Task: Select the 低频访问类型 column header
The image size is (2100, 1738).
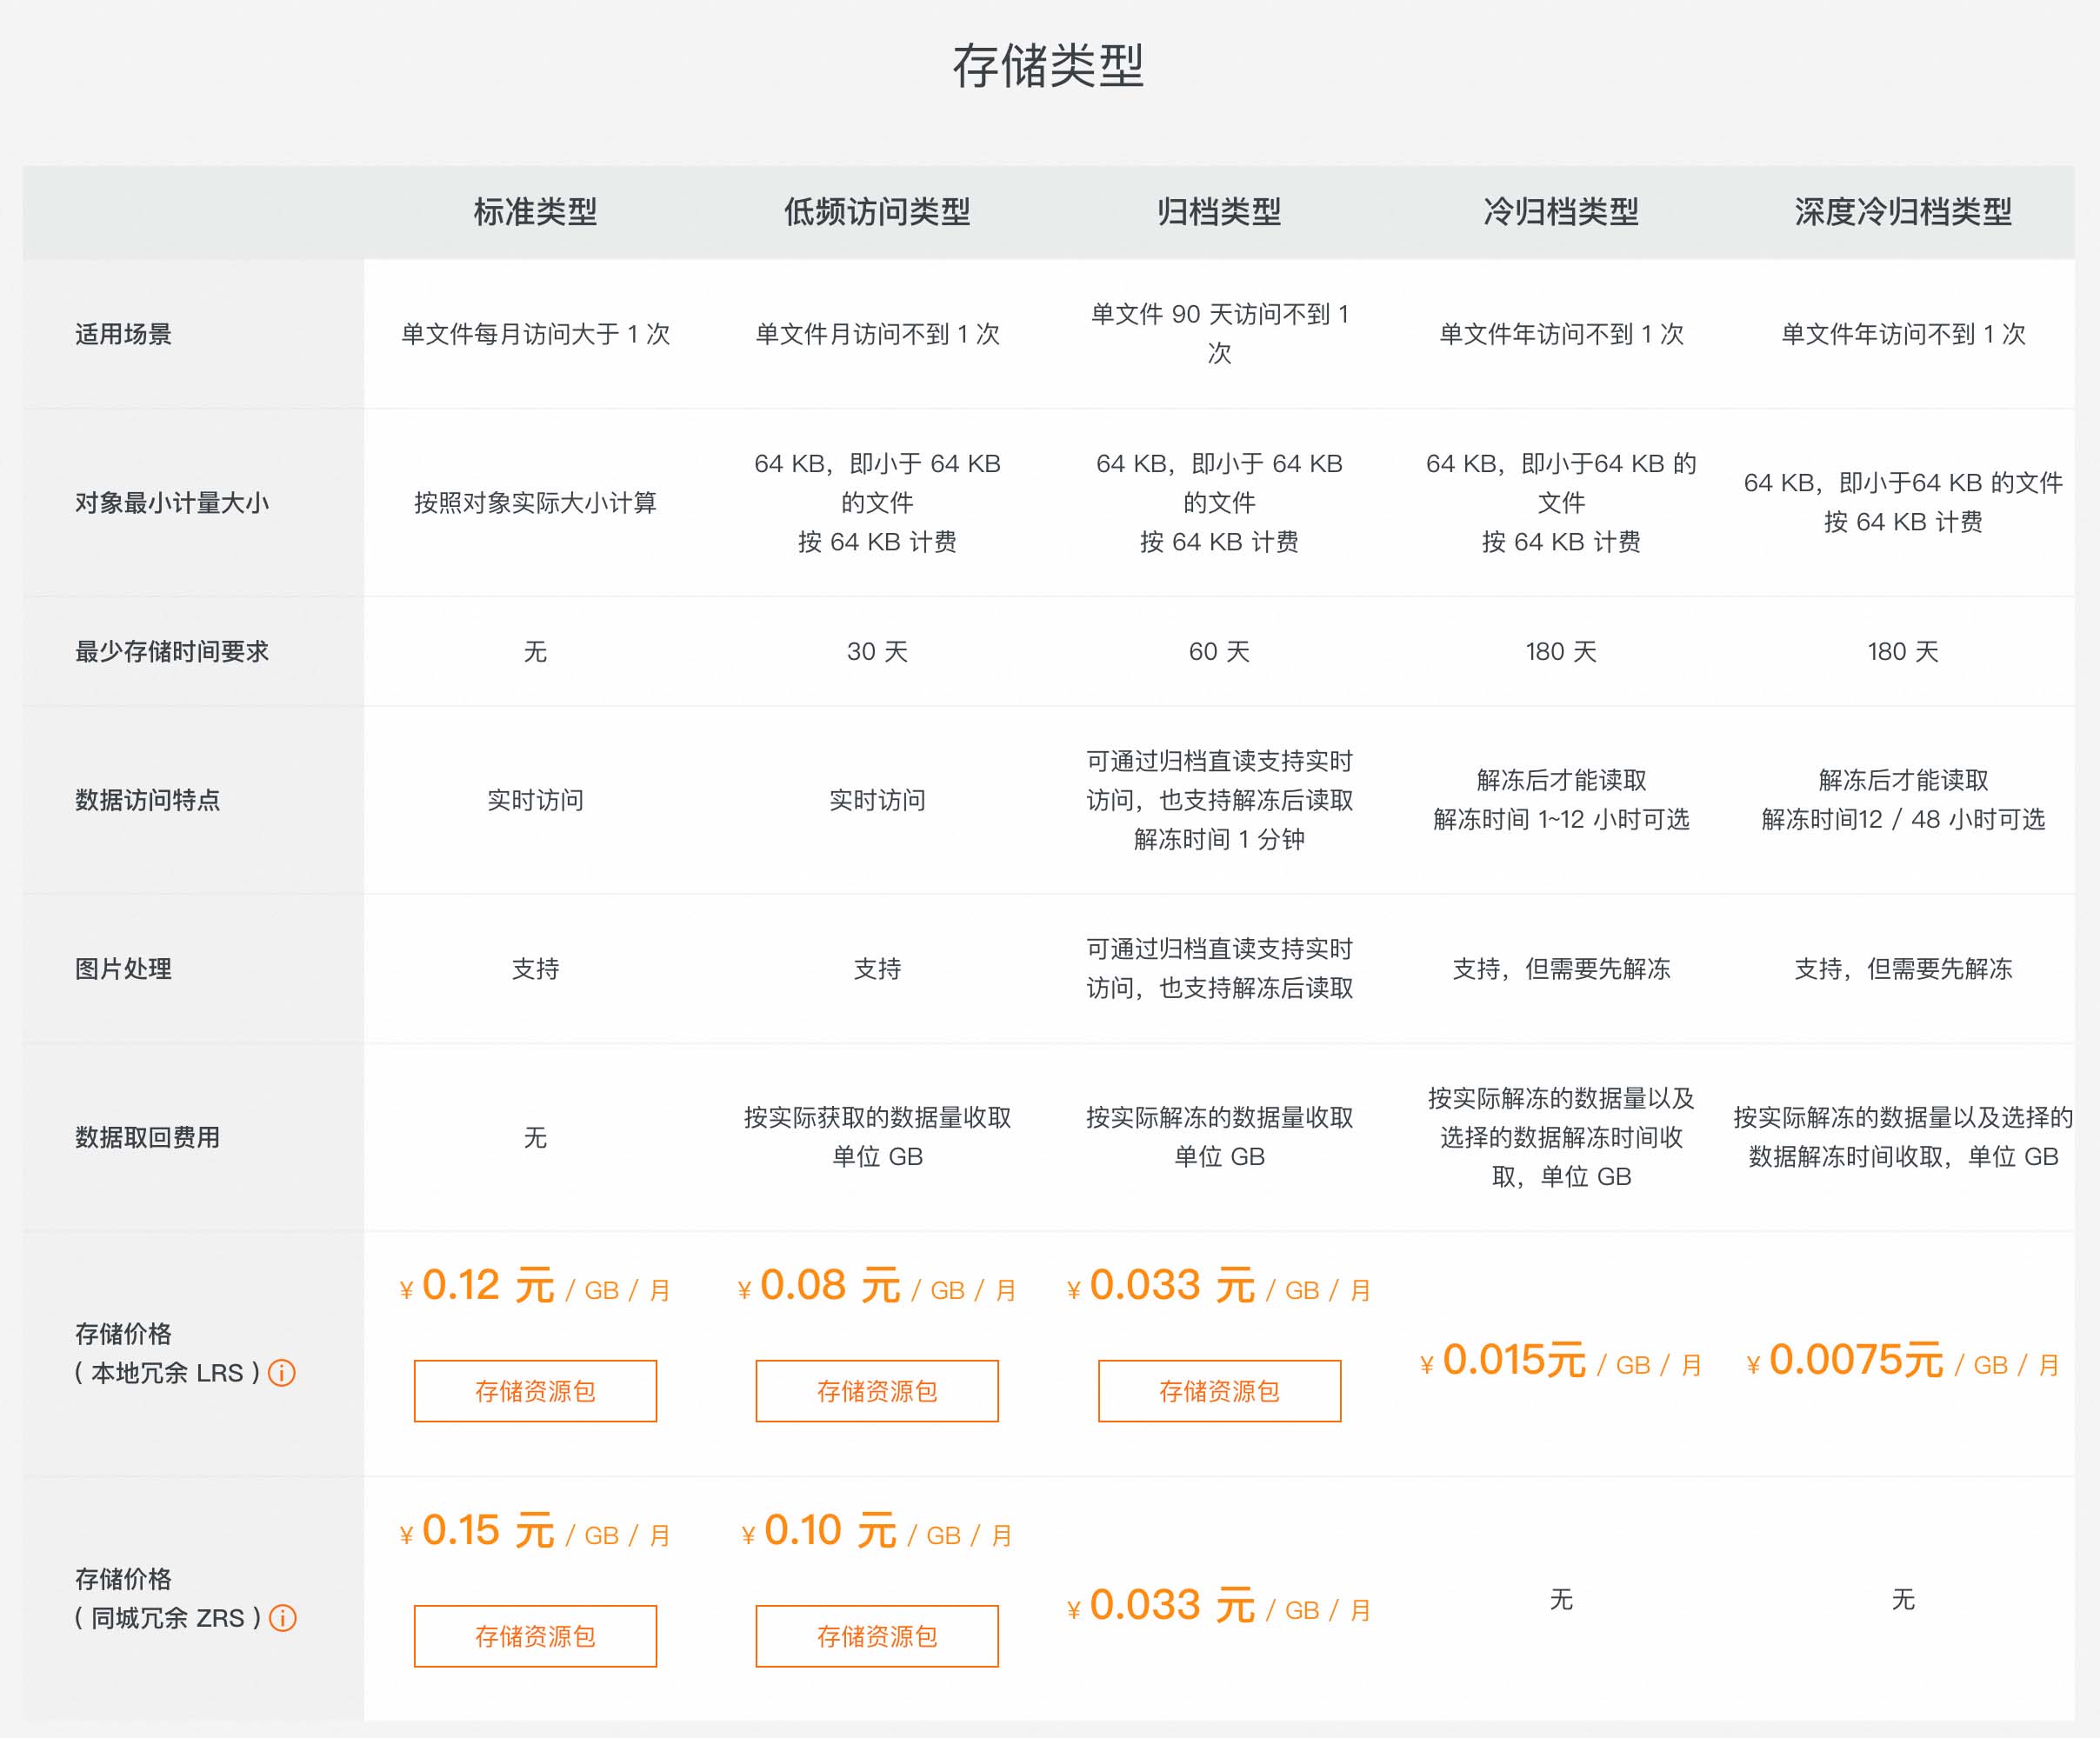Action: tap(877, 212)
